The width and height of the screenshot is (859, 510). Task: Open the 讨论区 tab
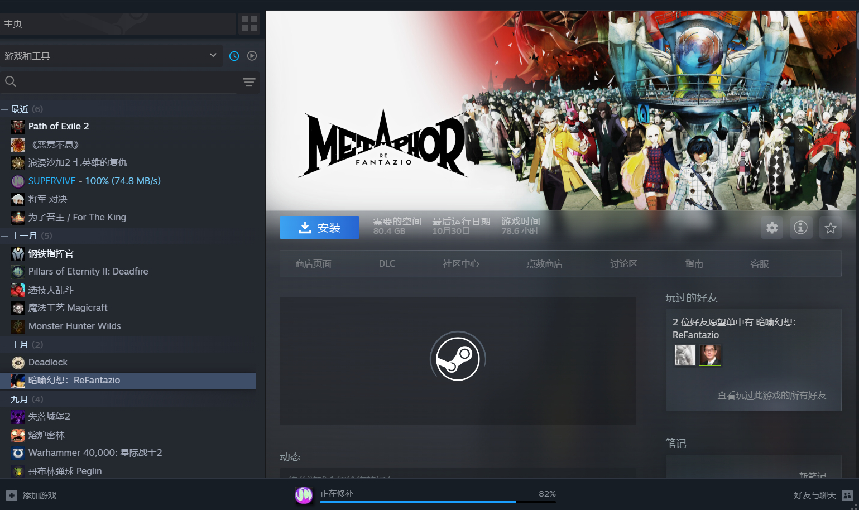point(624,263)
